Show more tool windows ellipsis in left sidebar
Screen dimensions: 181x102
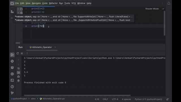coord(12,18)
